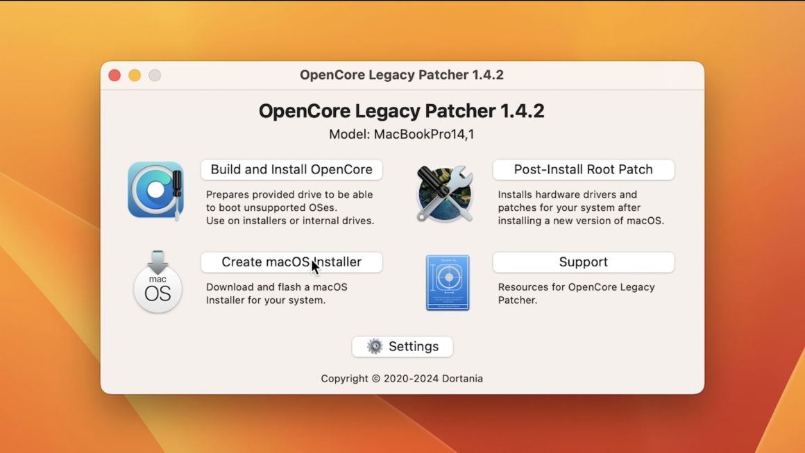This screenshot has width=805, height=453.
Task: Click the crossed tools root patch icon
Action: point(445,194)
